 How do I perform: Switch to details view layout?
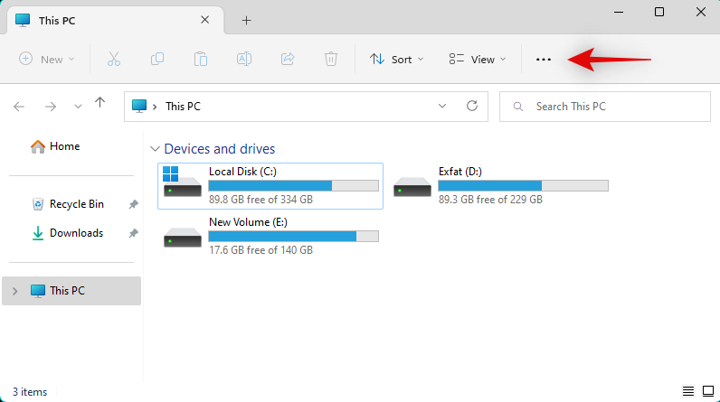click(x=689, y=391)
